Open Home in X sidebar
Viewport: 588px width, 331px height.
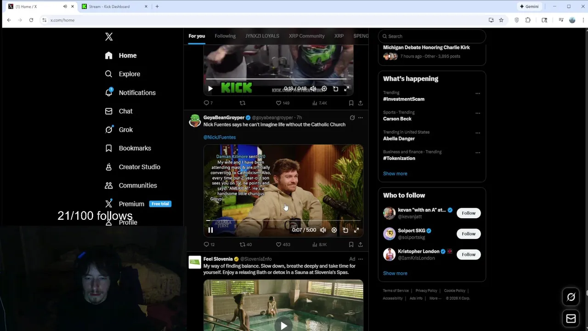click(121, 55)
